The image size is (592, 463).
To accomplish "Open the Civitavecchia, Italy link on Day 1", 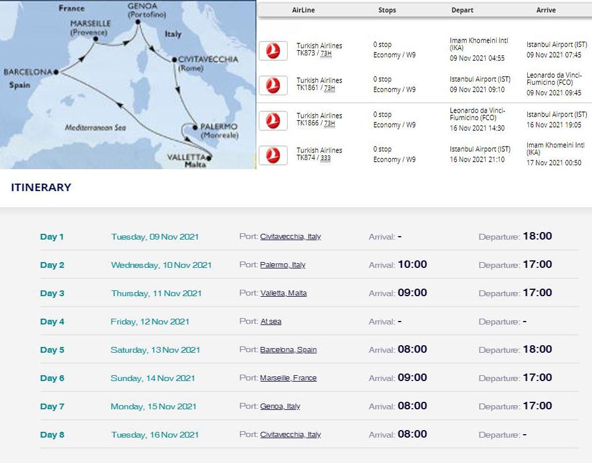I will pyautogui.click(x=291, y=237).
